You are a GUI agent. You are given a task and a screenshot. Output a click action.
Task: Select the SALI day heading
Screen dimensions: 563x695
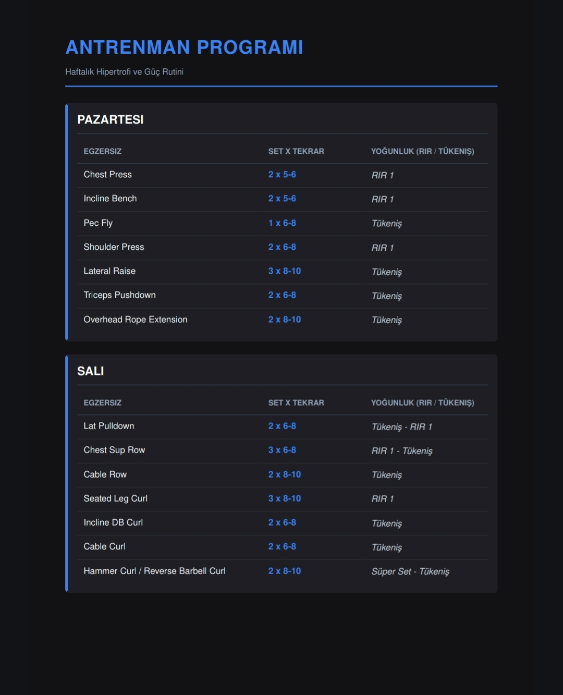(91, 371)
